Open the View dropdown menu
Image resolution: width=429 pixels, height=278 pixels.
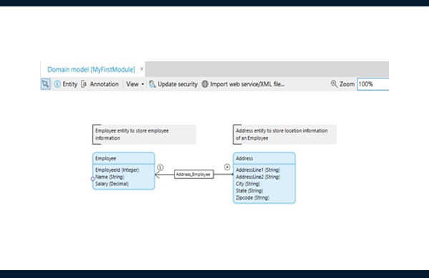click(x=135, y=84)
